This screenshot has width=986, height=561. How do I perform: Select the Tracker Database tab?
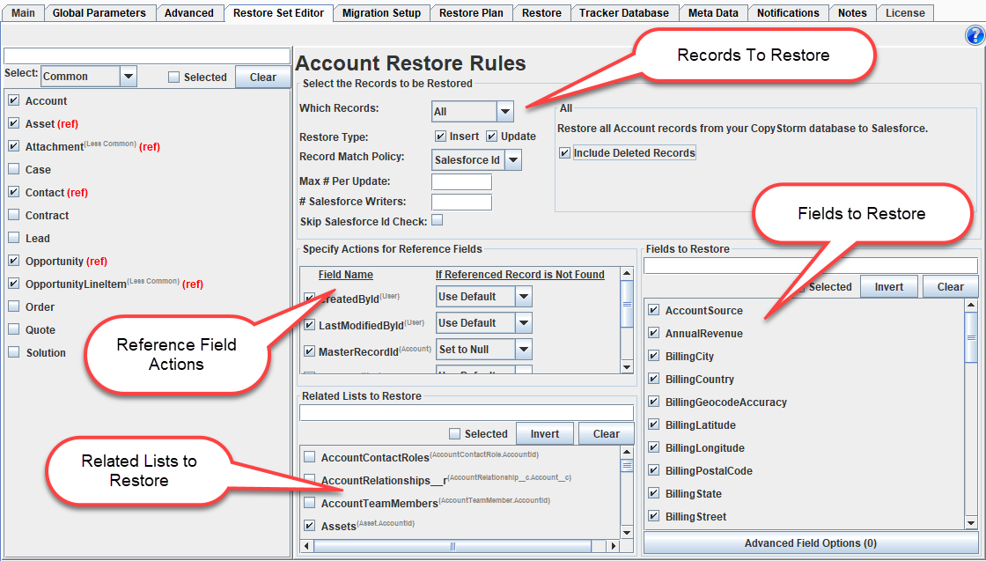point(624,12)
